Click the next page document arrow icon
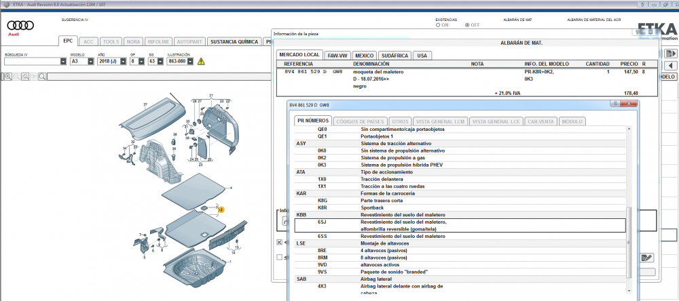 [x=671, y=54]
